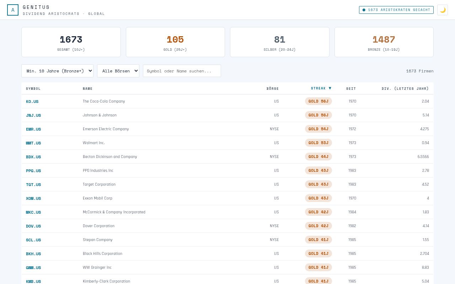Click the "GOLD 53J" streak badge

(x=318, y=143)
